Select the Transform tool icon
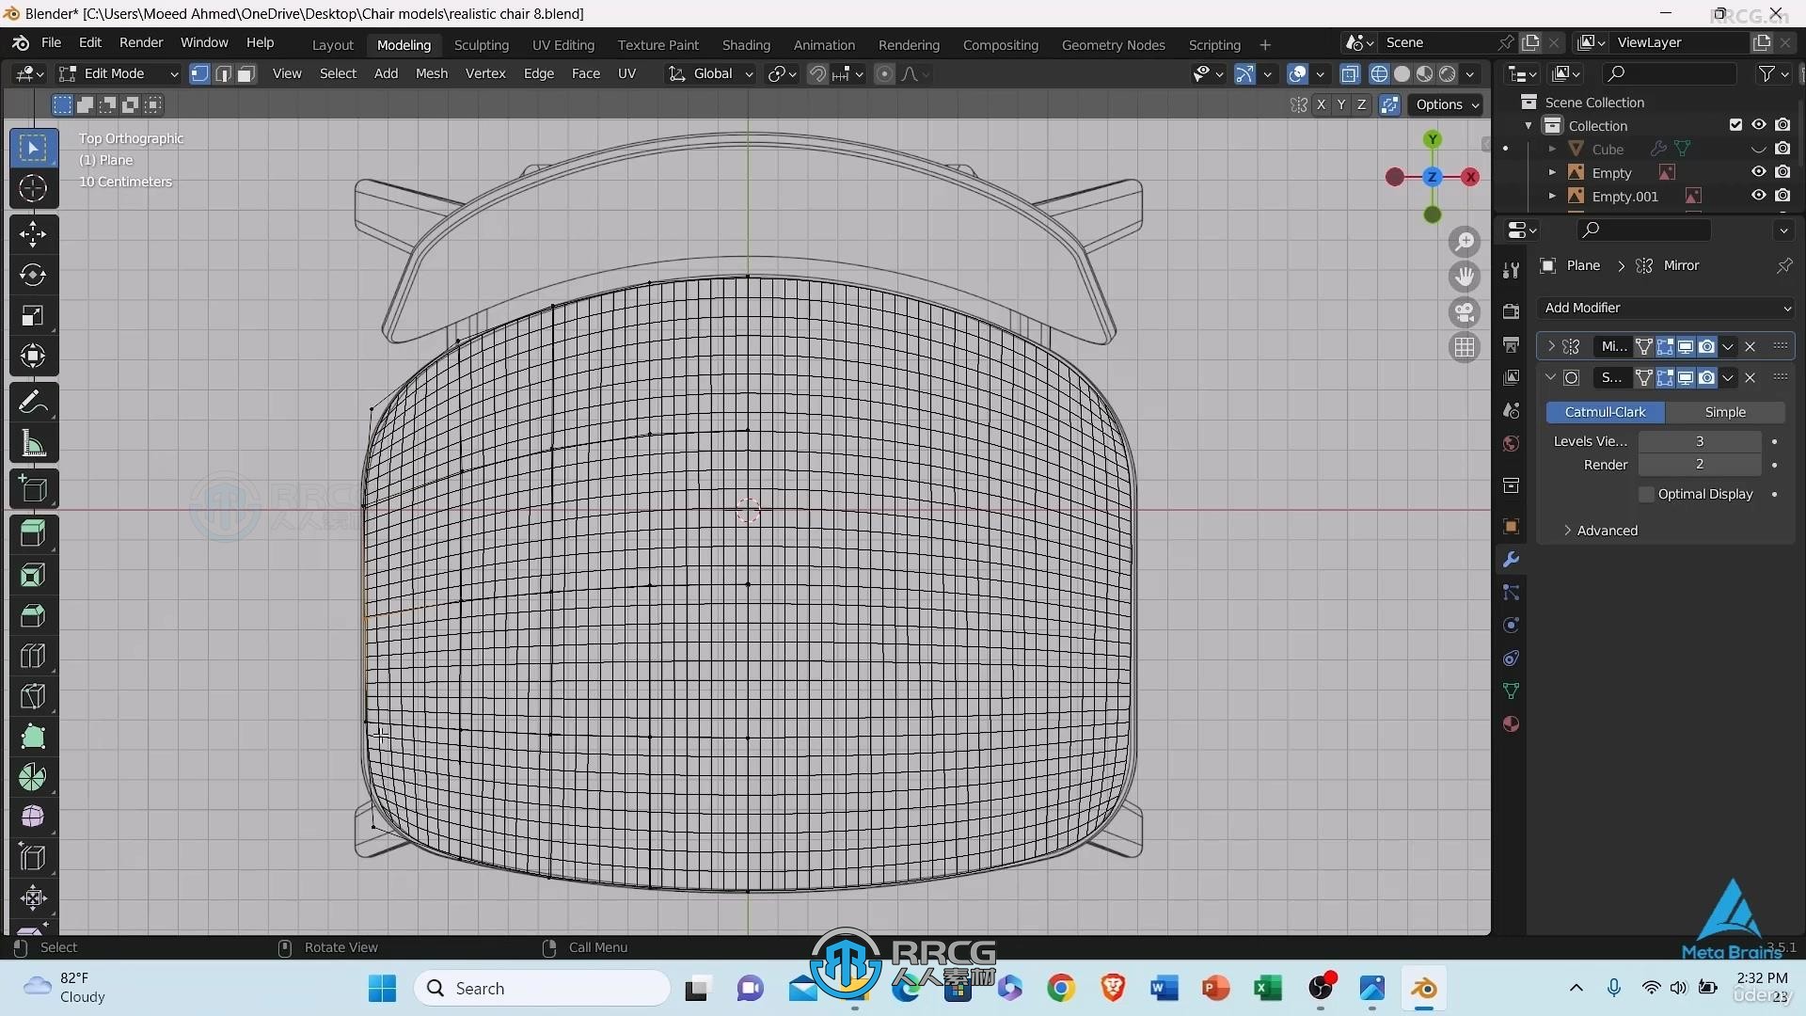 coord(34,356)
